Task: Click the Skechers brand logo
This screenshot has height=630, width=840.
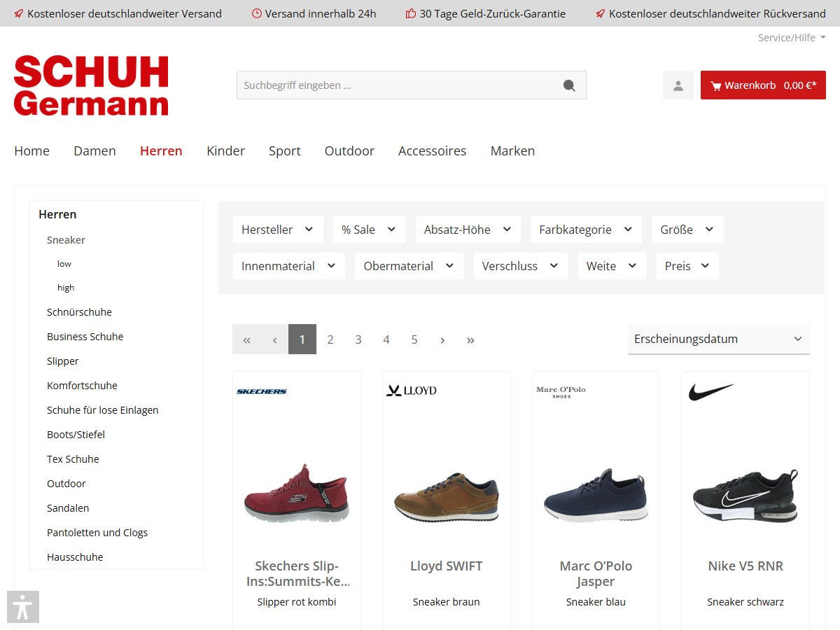Action: click(262, 391)
